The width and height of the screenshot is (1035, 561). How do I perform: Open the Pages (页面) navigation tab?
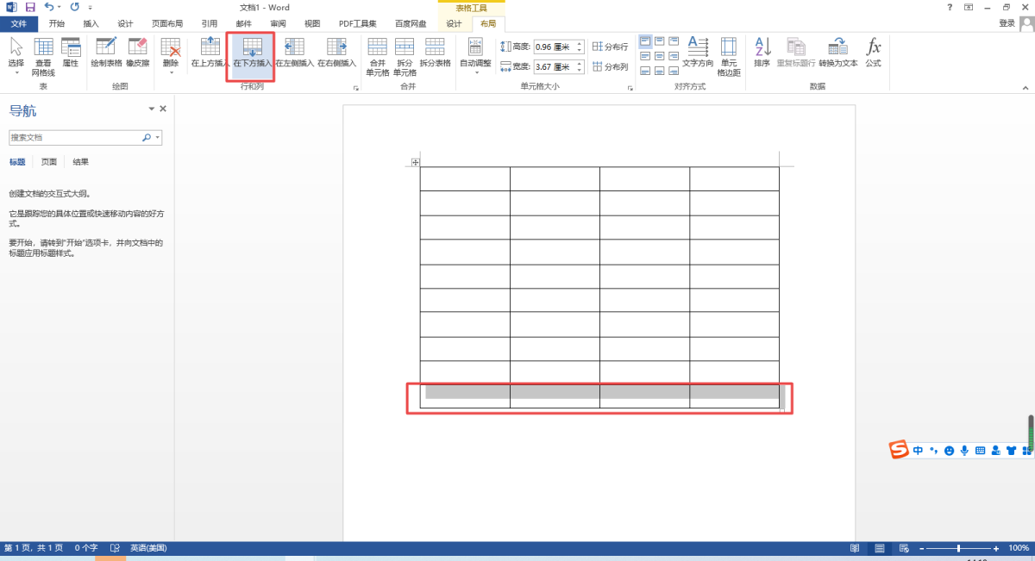tap(49, 162)
